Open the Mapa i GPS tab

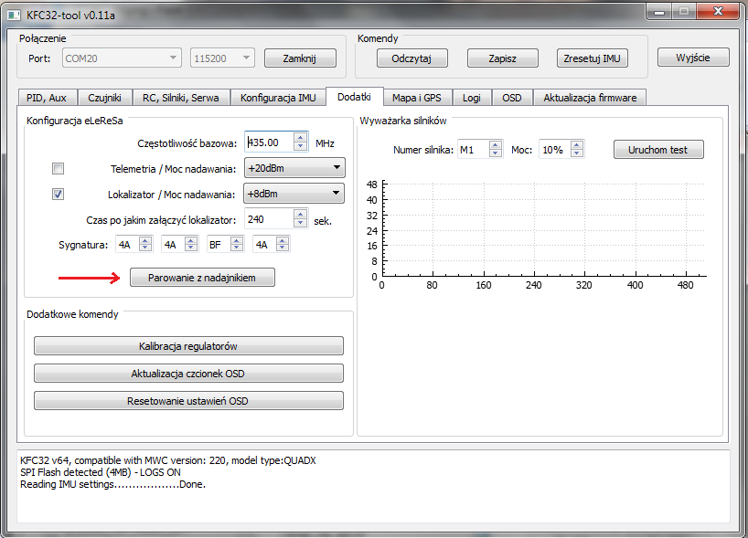point(416,98)
